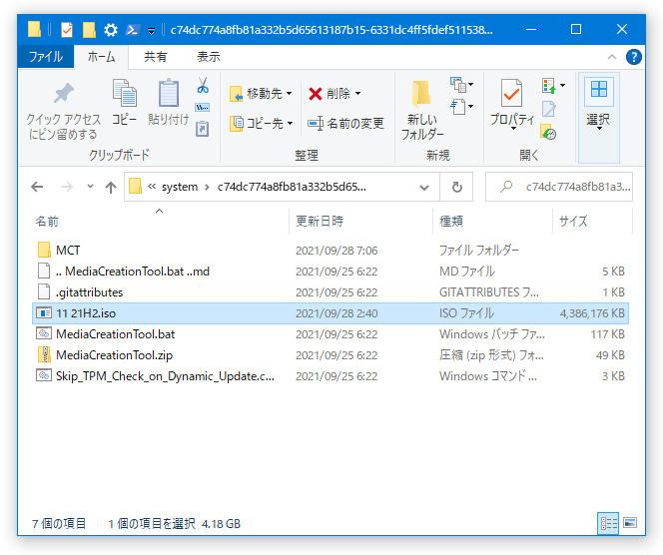Click the 11 21H2.iso file icon
This screenshot has height=555, width=663.
[44, 313]
